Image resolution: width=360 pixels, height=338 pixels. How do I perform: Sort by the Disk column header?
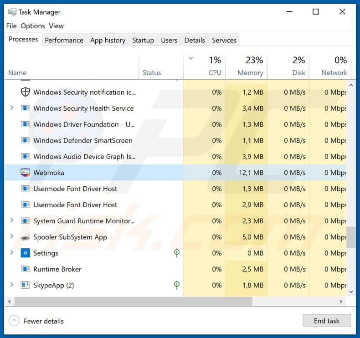point(288,67)
